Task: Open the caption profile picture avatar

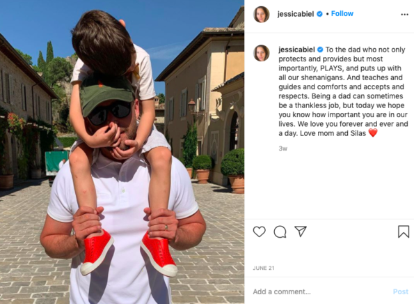Action: coord(262,53)
